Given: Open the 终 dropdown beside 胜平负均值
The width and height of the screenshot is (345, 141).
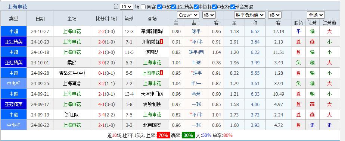Looking at the screenshot, I should point(274,15).
